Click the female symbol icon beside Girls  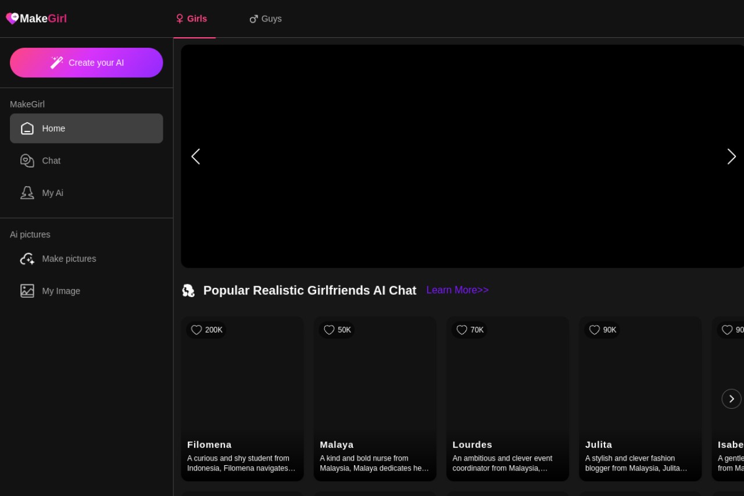tap(180, 19)
